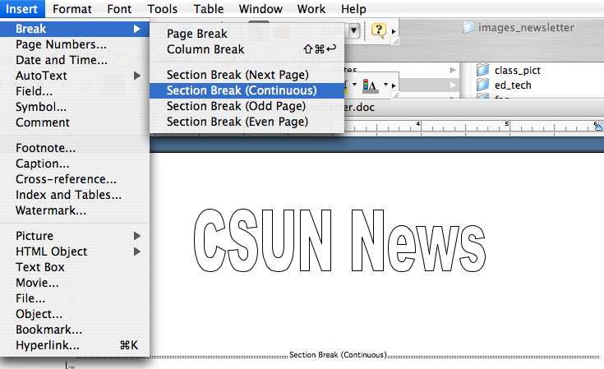Choose Page Numbers... from Insert menu
The image size is (604, 369).
click(x=75, y=44)
